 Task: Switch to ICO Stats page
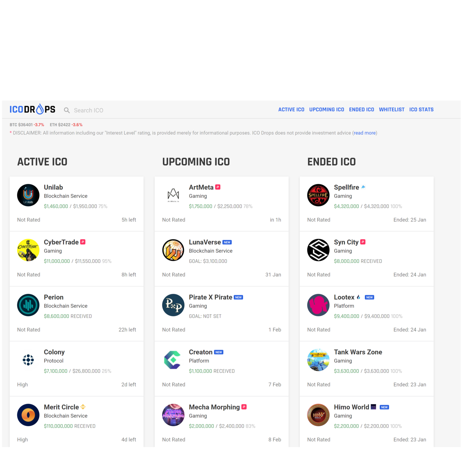(421, 110)
